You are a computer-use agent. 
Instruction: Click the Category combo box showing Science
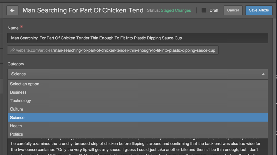138,74
